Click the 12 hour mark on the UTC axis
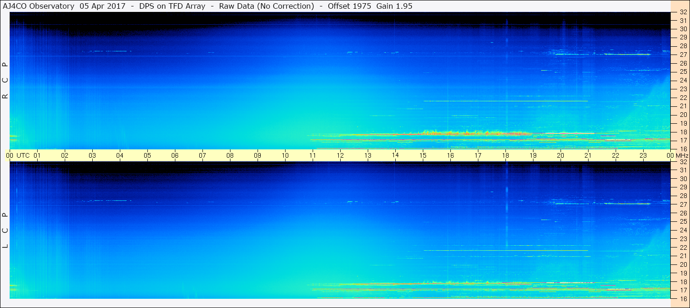The width and height of the screenshot is (690, 308). (x=340, y=155)
